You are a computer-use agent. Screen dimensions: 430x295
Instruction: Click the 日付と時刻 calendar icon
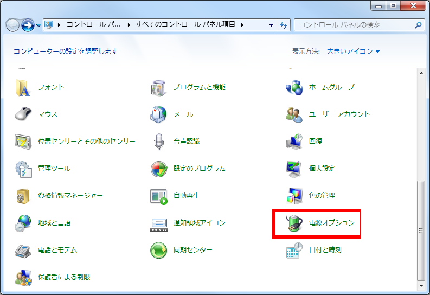tap(294, 250)
